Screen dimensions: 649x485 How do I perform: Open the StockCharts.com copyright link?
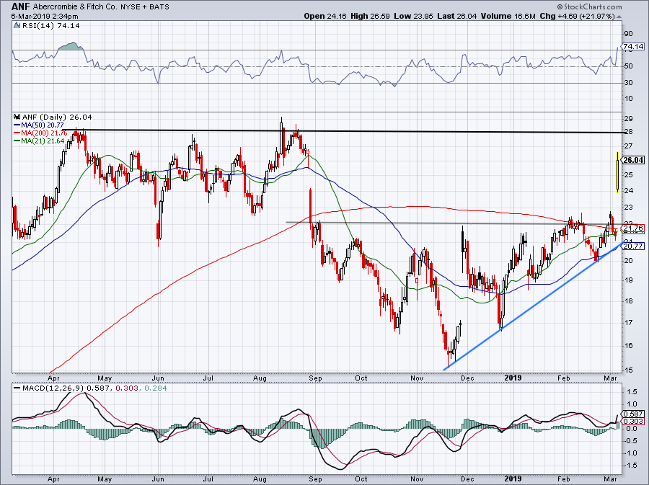pos(589,6)
